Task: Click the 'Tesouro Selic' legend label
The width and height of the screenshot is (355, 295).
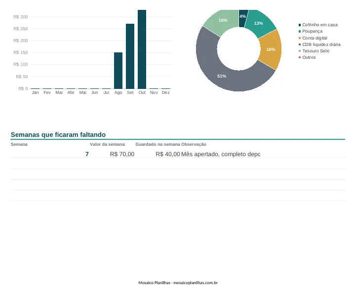Action: [316, 51]
